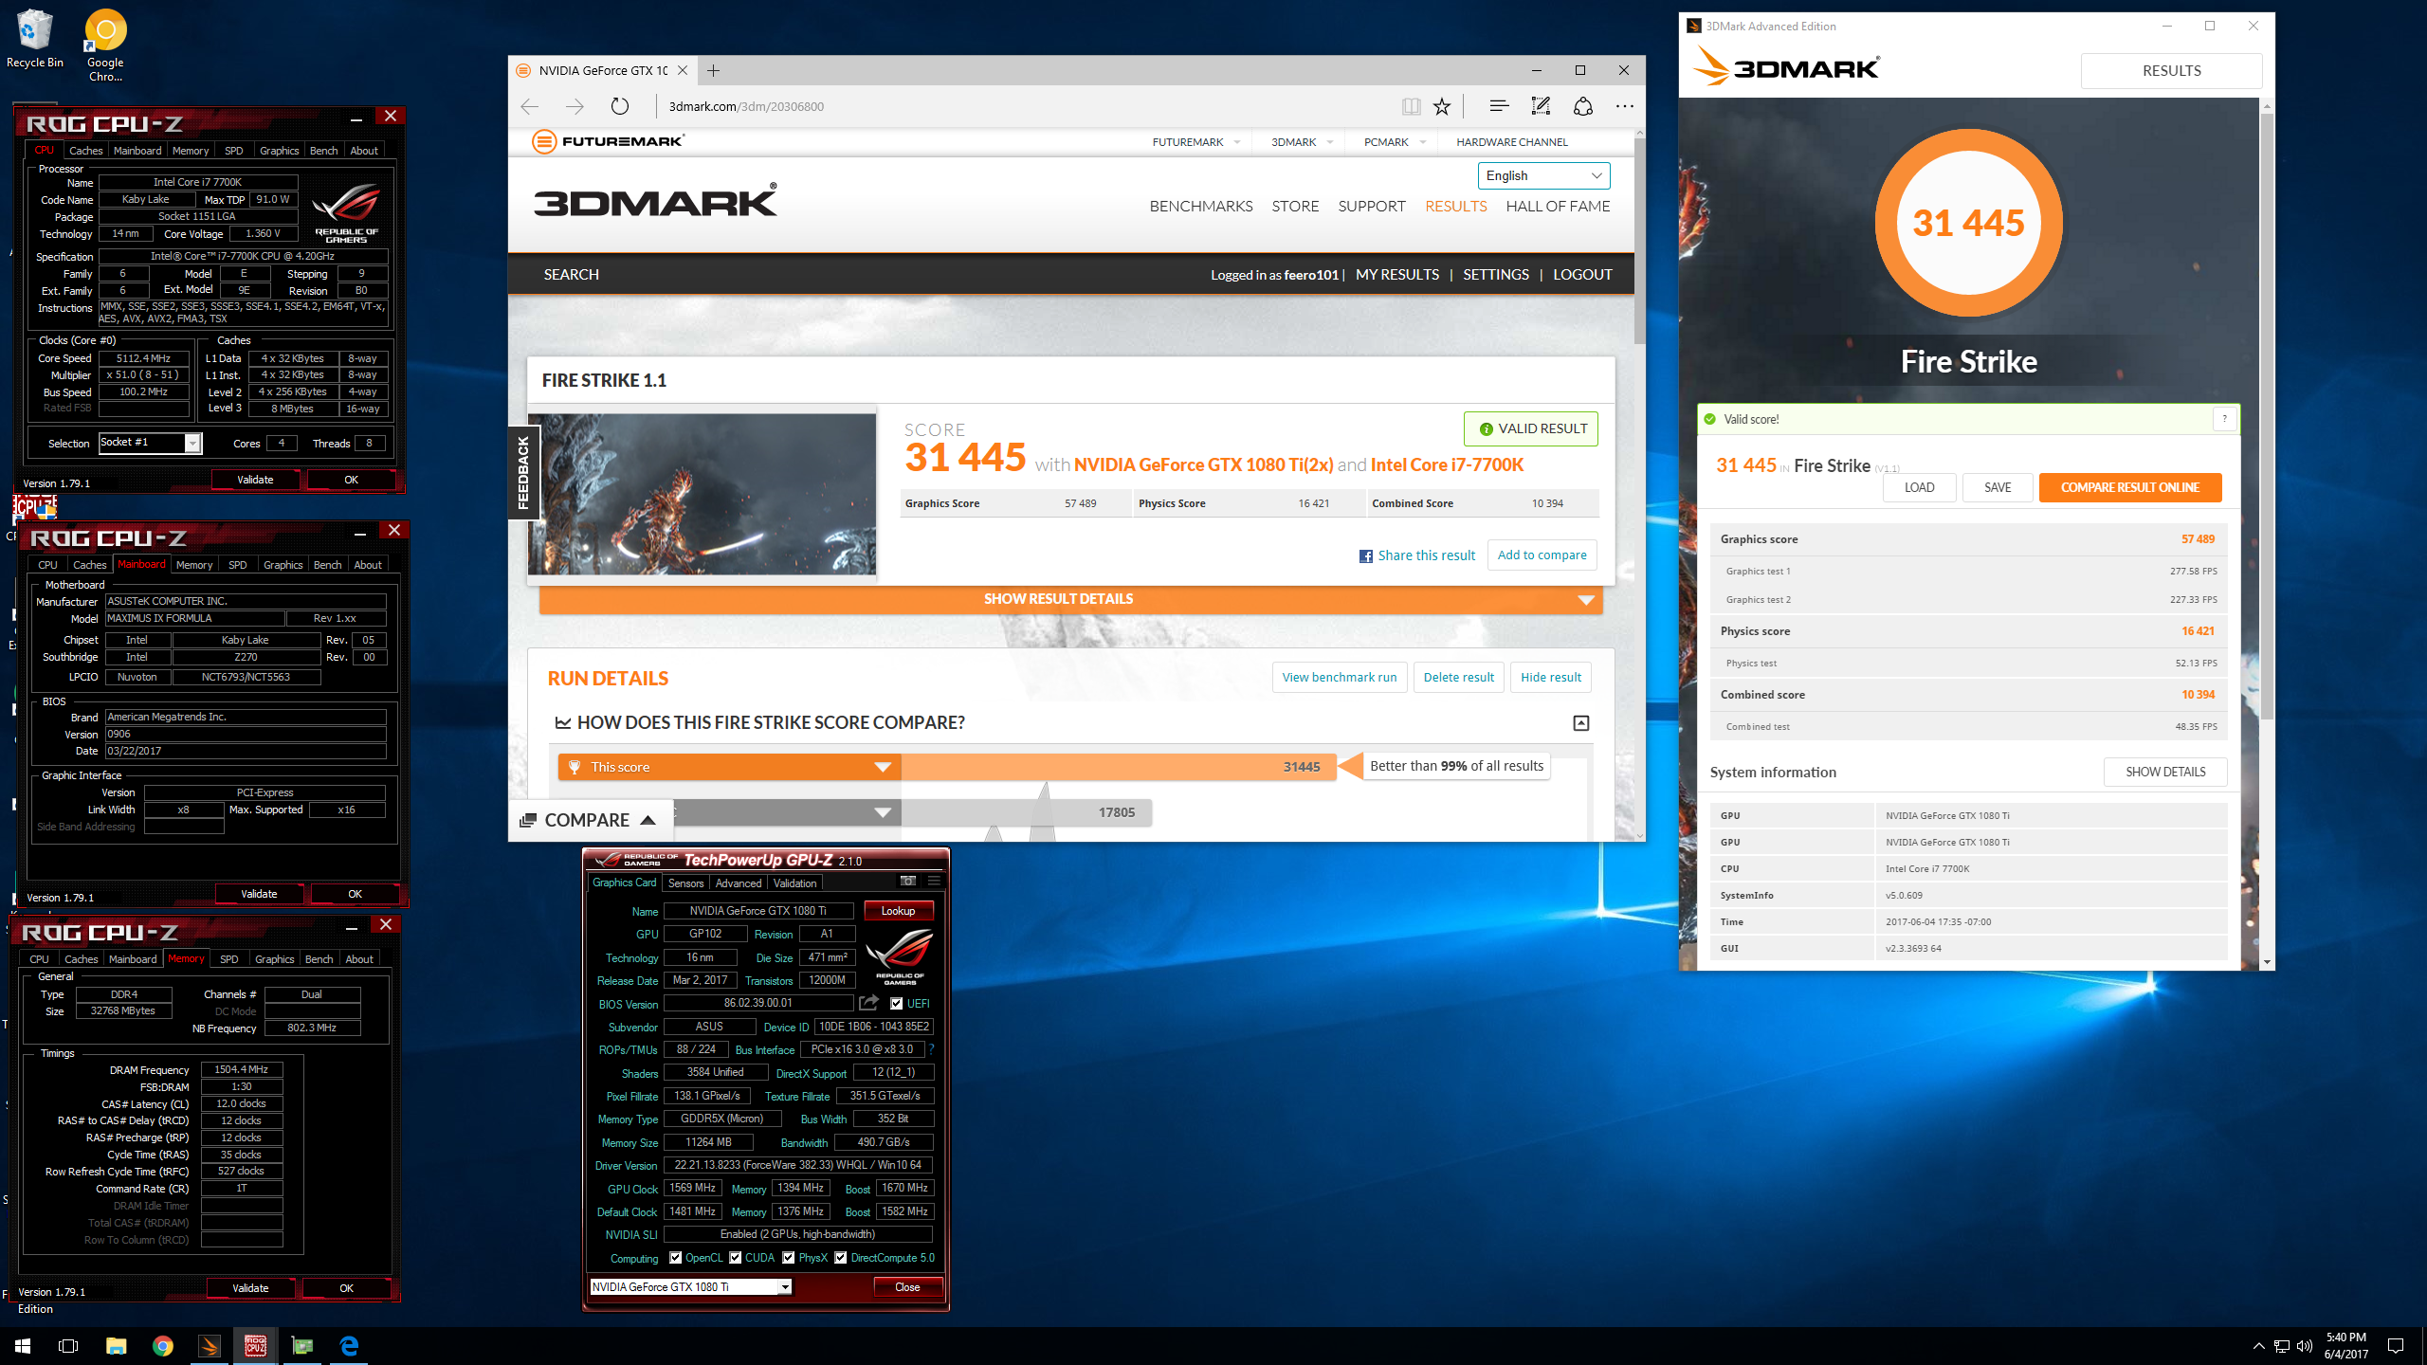The image size is (2427, 1365).
Task: Expand the Compare panel at bottom left
Action: (x=591, y=820)
